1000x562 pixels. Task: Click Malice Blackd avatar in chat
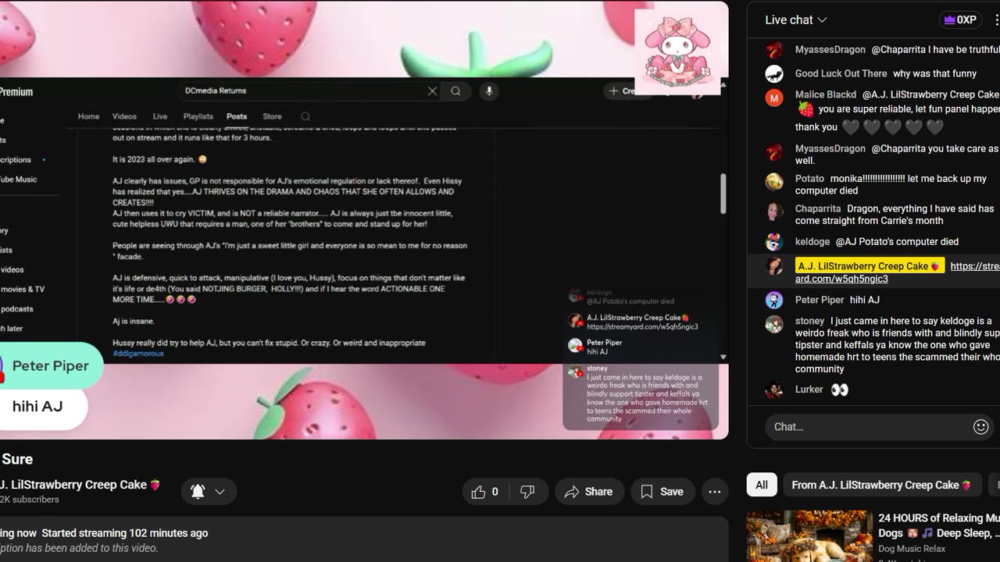pyautogui.click(x=774, y=98)
